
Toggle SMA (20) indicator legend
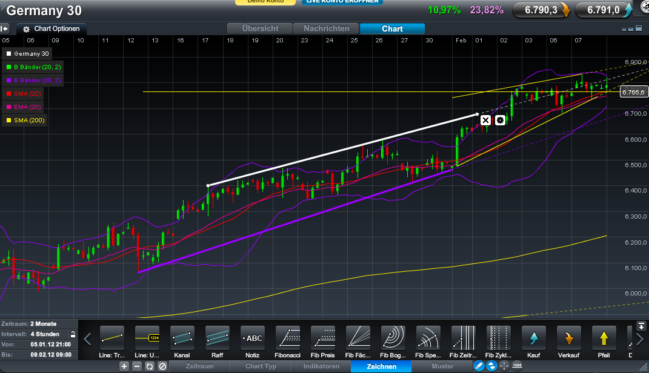(x=24, y=93)
